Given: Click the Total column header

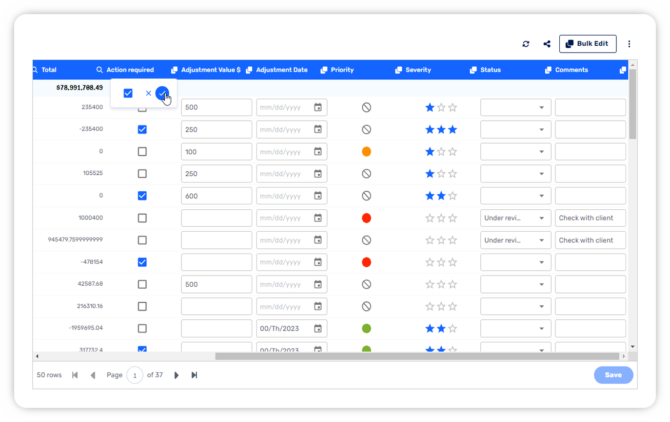Looking at the screenshot, I should coord(49,70).
